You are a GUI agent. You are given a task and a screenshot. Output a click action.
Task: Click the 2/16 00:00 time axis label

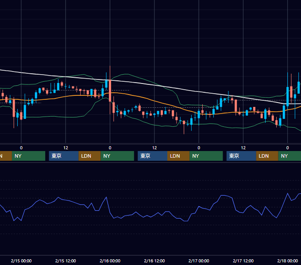pyautogui.click(x=110, y=261)
